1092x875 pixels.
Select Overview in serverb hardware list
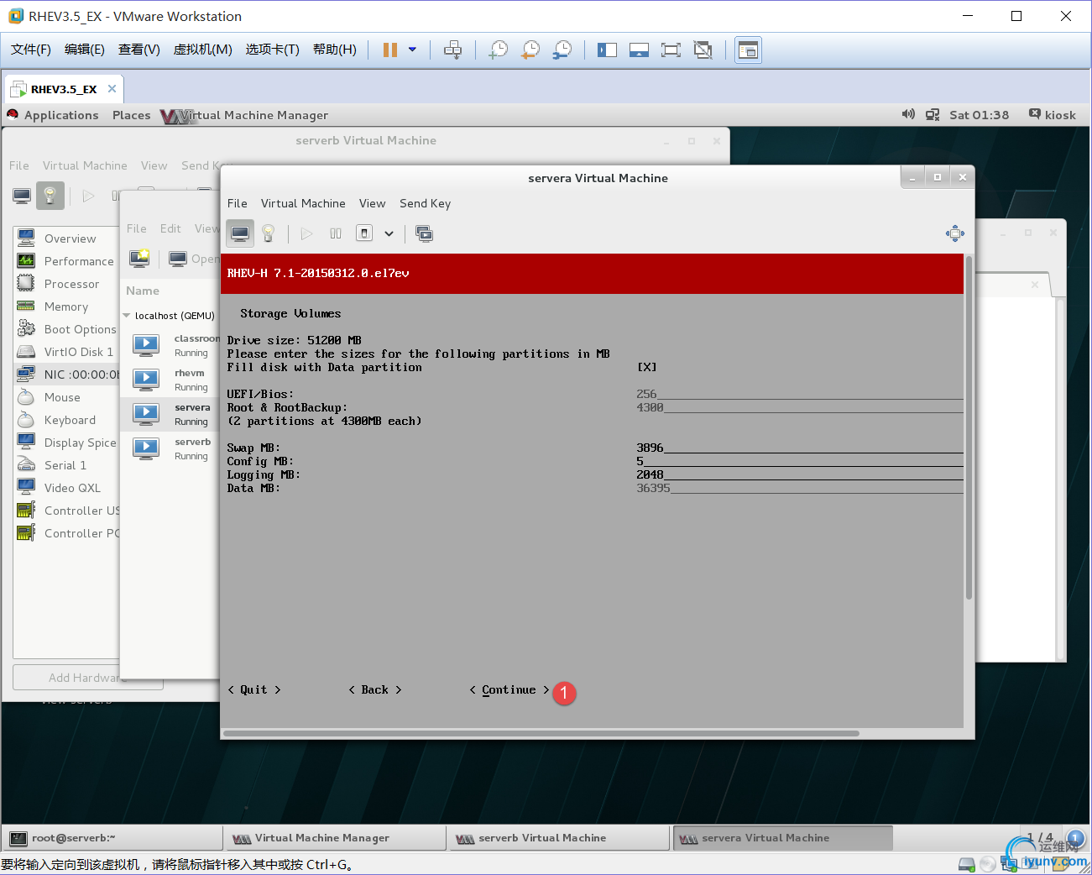pyautogui.click(x=67, y=238)
